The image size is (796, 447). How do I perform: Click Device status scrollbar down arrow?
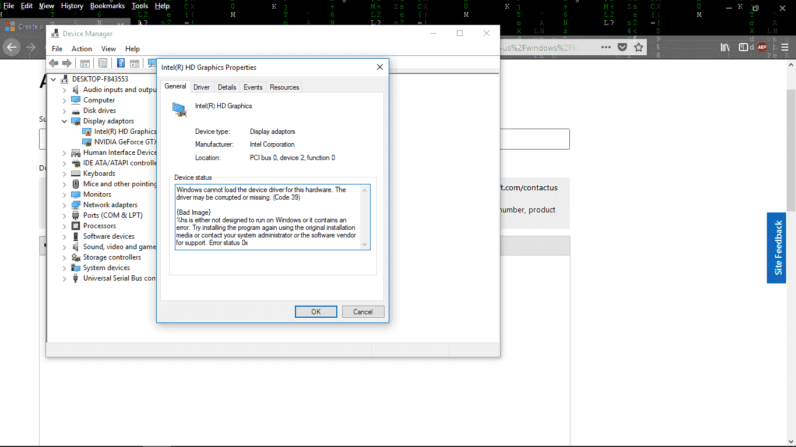point(365,245)
